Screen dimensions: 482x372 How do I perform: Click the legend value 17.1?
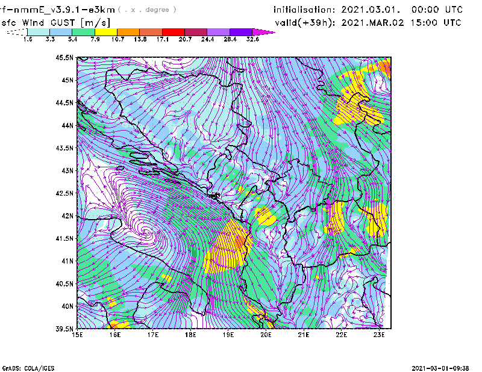click(163, 39)
